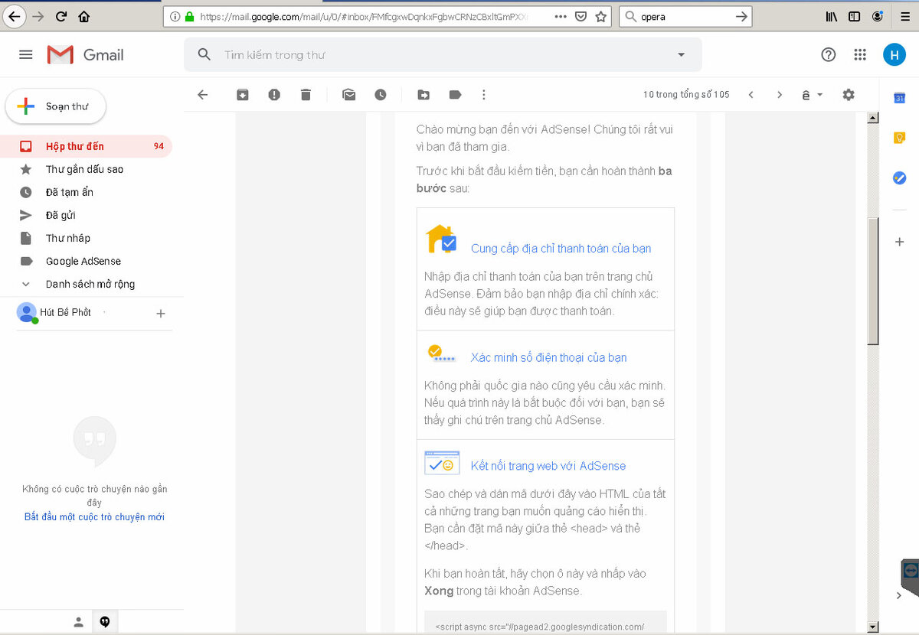This screenshot has width=919, height=635.
Task: Open Gmail Settings gear
Action: point(849,95)
